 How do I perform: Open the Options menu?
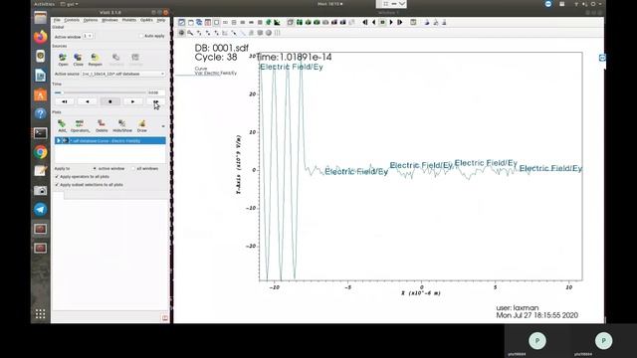point(91,20)
